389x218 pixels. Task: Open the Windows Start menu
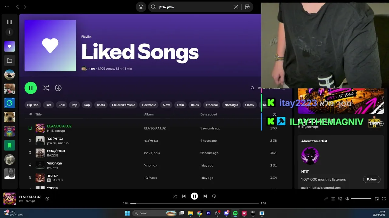pos(127,213)
